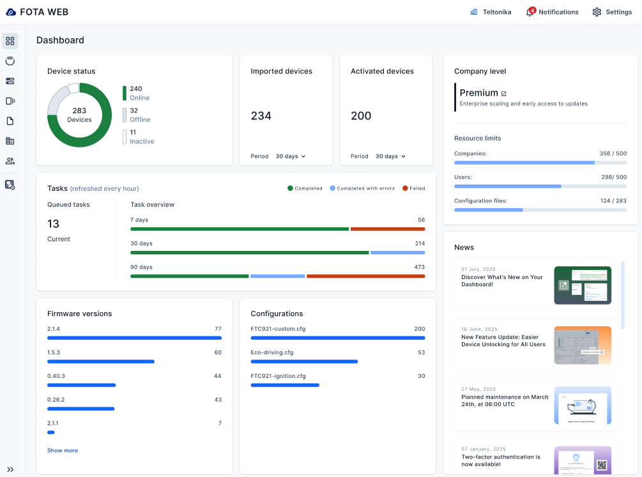This screenshot has height=477, width=642.
Task: Open the external link icon beside Premium
Action: [503, 93]
